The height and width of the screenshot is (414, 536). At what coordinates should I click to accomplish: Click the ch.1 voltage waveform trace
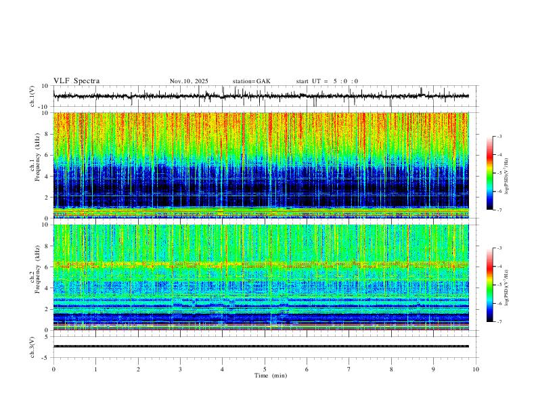tap(261, 96)
